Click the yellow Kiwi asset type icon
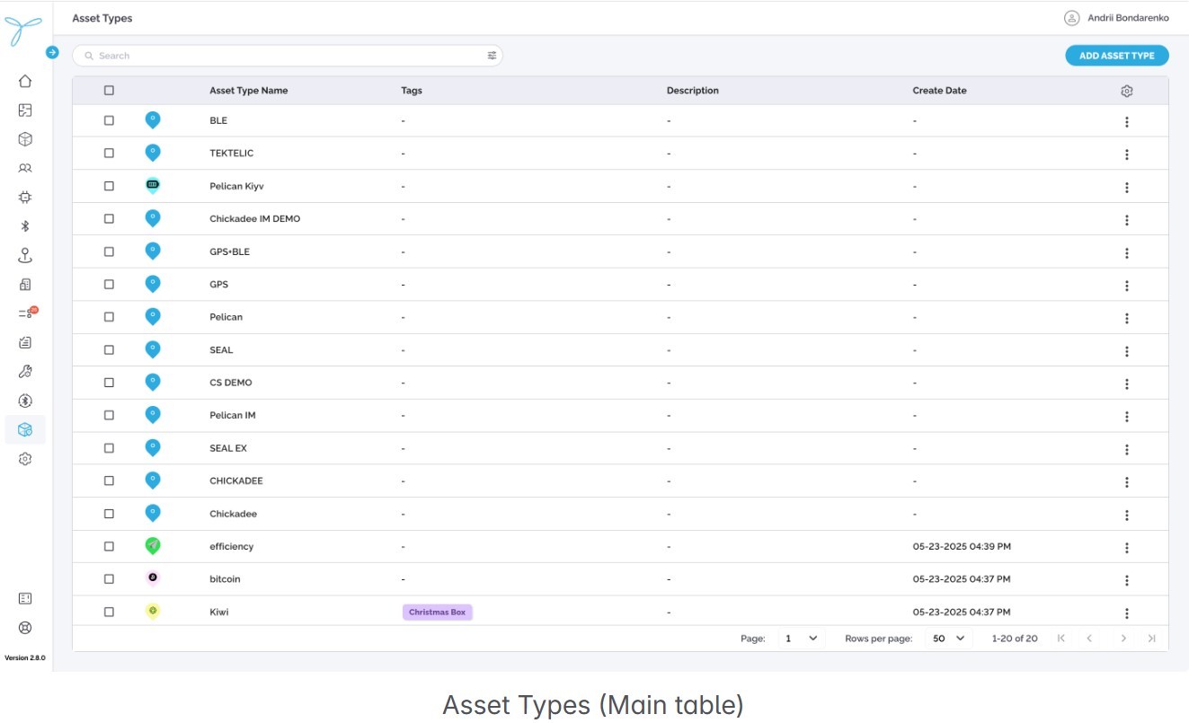Screen dimensions: 1189x723 click(153, 612)
